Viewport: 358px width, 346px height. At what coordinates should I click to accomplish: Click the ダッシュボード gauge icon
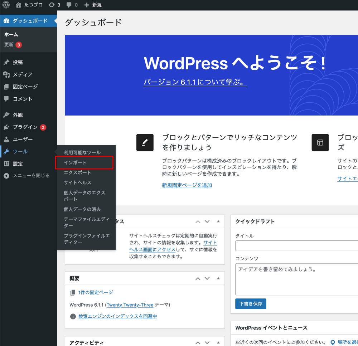click(x=6, y=21)
